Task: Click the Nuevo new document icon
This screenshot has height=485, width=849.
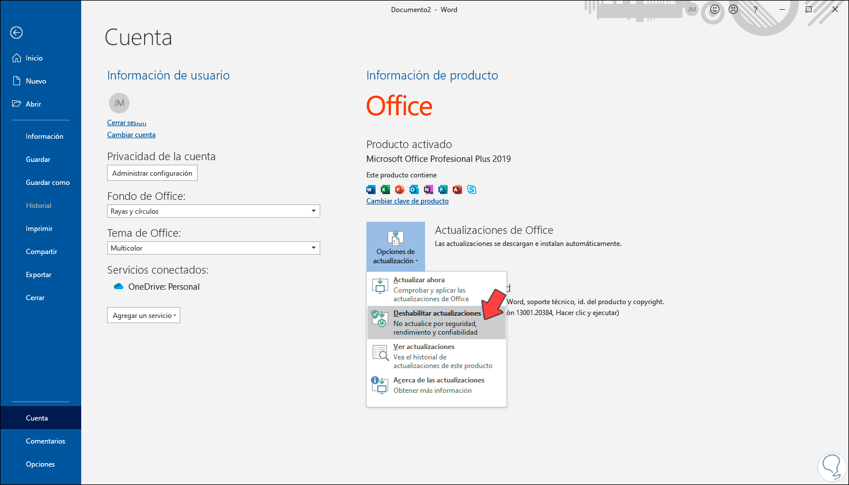Action: tap(17, 81)
